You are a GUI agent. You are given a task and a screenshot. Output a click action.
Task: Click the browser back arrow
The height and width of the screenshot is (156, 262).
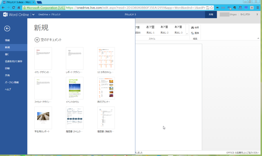3,8
